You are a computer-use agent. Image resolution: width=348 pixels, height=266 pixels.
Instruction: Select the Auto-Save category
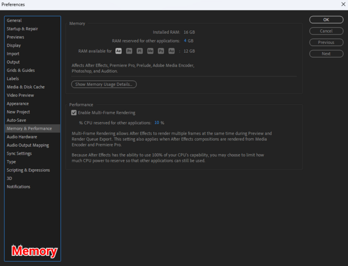tap(16, 120)
